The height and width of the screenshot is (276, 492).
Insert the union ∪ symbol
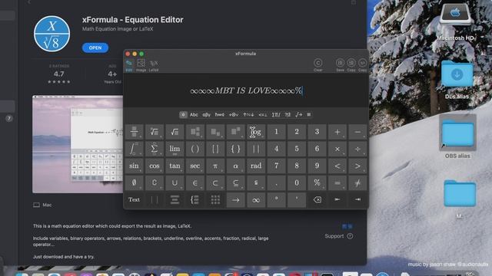coord(175,182)
